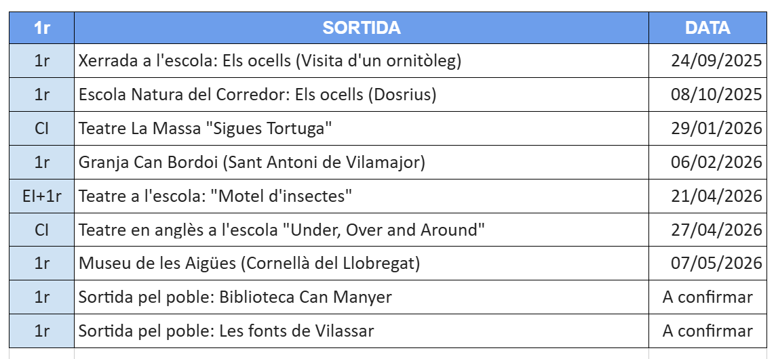Select the Museu de les Aigües cell
The width and height of the screenshot is (776, 359).
coord(249,263)
